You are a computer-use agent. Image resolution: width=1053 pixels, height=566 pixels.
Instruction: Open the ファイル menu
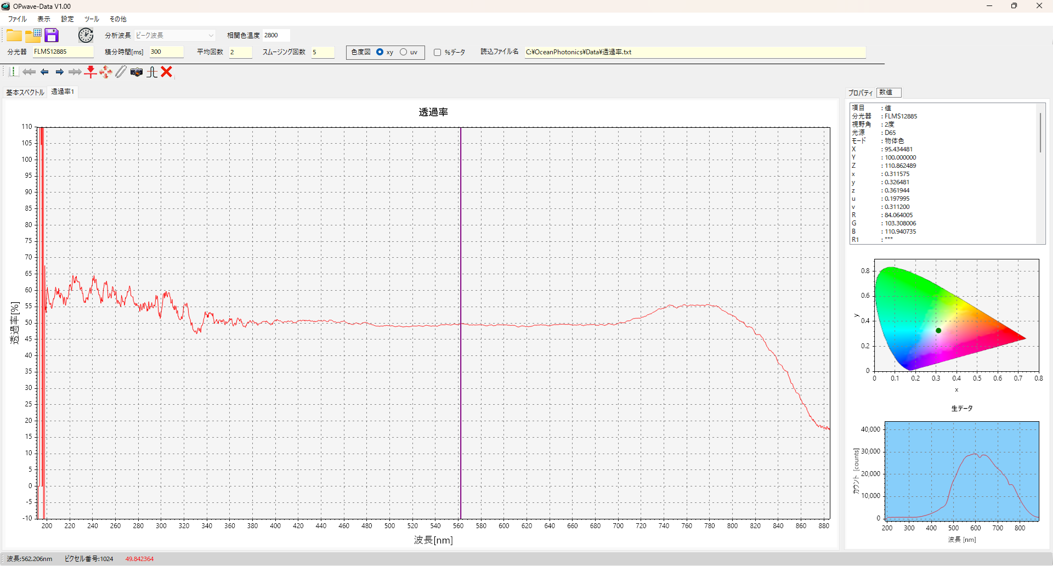(x=17, y=19)
